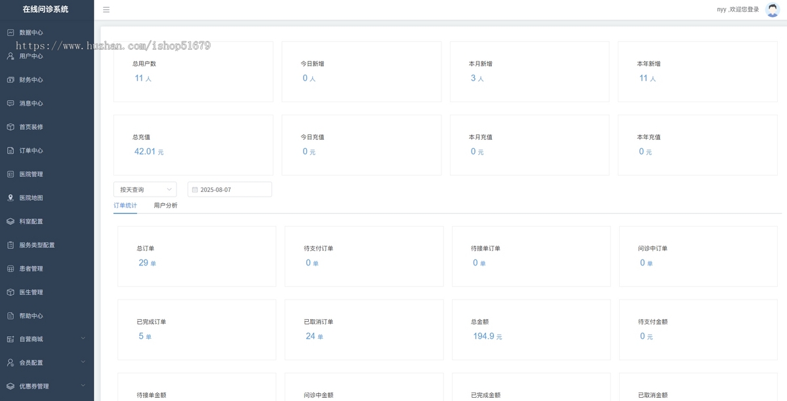
Task: Click the 本月充值 label
Action: (481, 137)
